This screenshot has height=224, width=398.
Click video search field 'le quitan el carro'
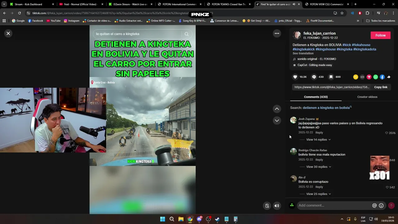pyautogui.click(x=137, y=34)
